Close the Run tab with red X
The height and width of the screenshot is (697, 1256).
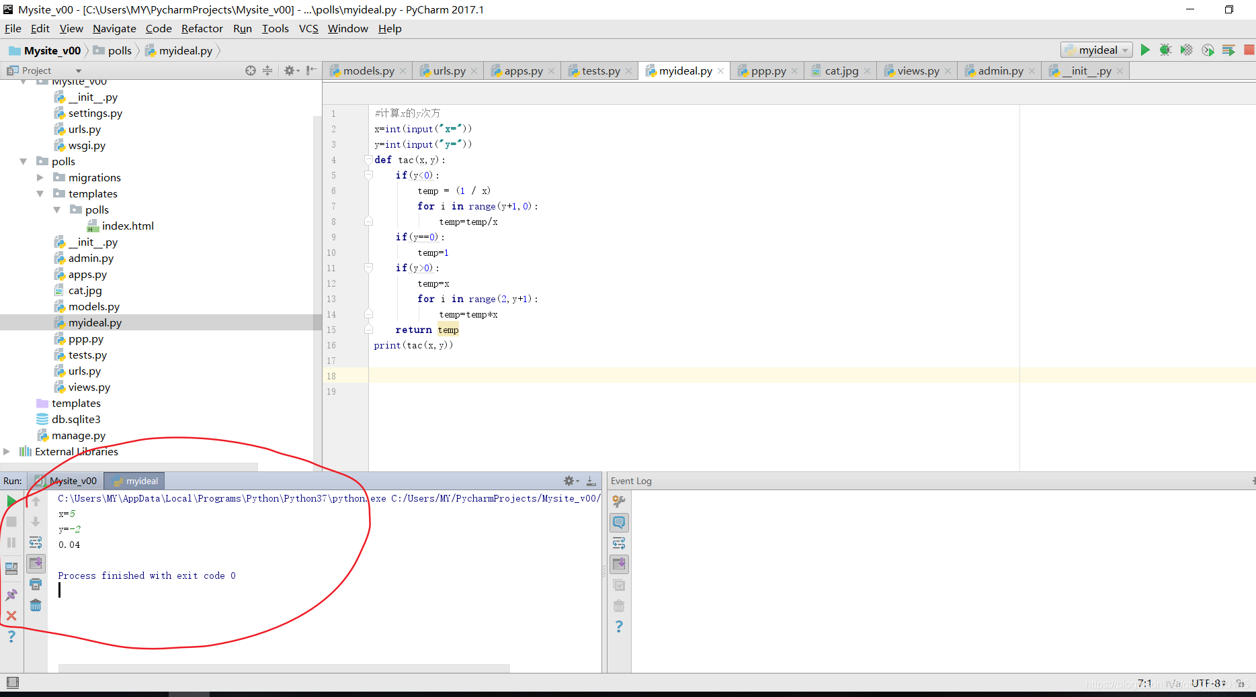[x=11, y=616]
